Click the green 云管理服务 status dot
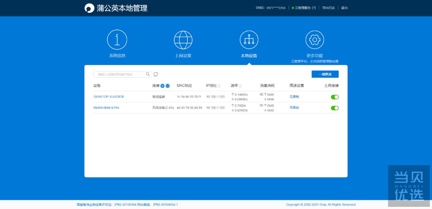 pyautogui.click(x=293, y=8)
